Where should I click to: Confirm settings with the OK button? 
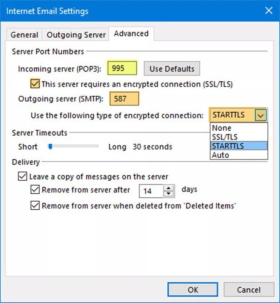click(x=193, y=290)
